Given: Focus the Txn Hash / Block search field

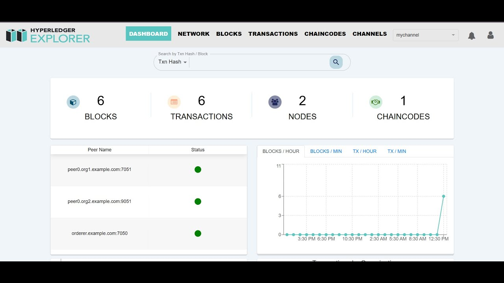Looking at the screenshot, I should pyautogui.click(x=259, y=62).
